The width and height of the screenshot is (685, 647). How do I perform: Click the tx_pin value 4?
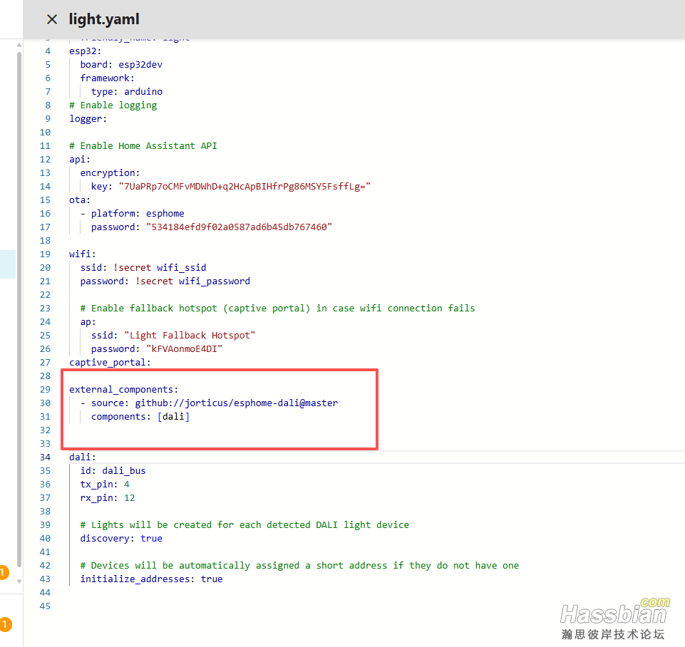coord(126,485)
